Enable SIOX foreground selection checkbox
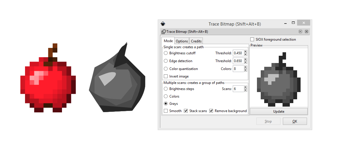 (252, 39)
